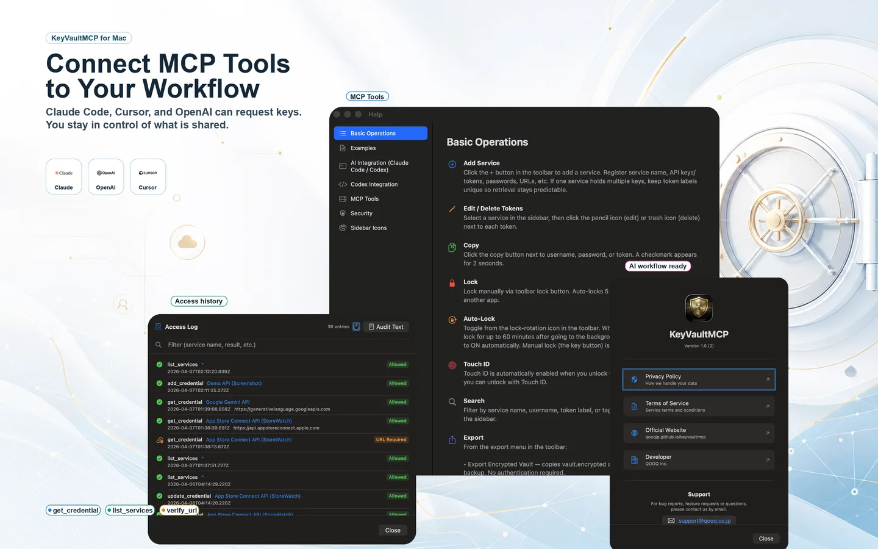Click the Claude logo card
The image size is (878, 549).
click(x=63, y=177)
